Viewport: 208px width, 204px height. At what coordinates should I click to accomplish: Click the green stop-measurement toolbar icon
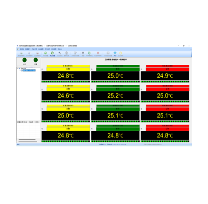coord(52,53)
